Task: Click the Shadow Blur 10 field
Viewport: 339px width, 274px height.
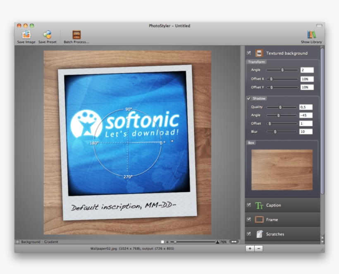Action: (x=306, y=132)
